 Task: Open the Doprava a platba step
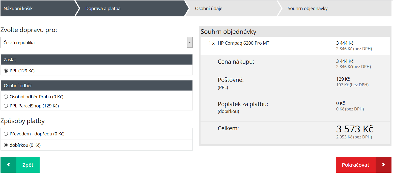pyautogui.click(x=103, y=9)
